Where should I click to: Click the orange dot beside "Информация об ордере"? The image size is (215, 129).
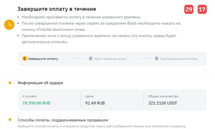[x=10, y=83]
